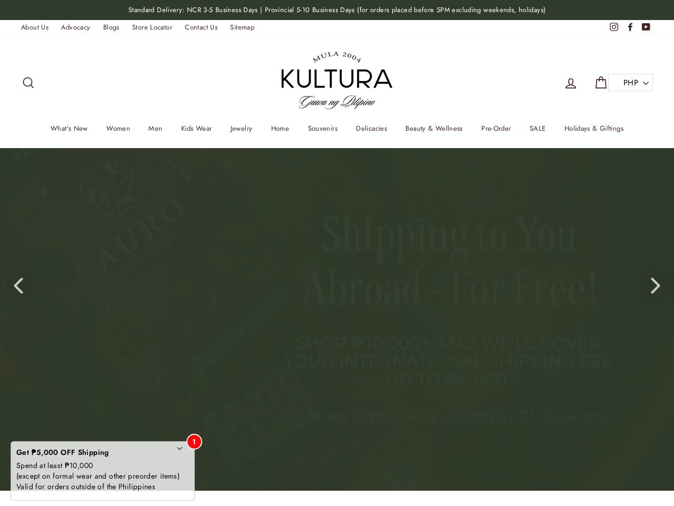View the shopping cart bag

click(601, 83)
